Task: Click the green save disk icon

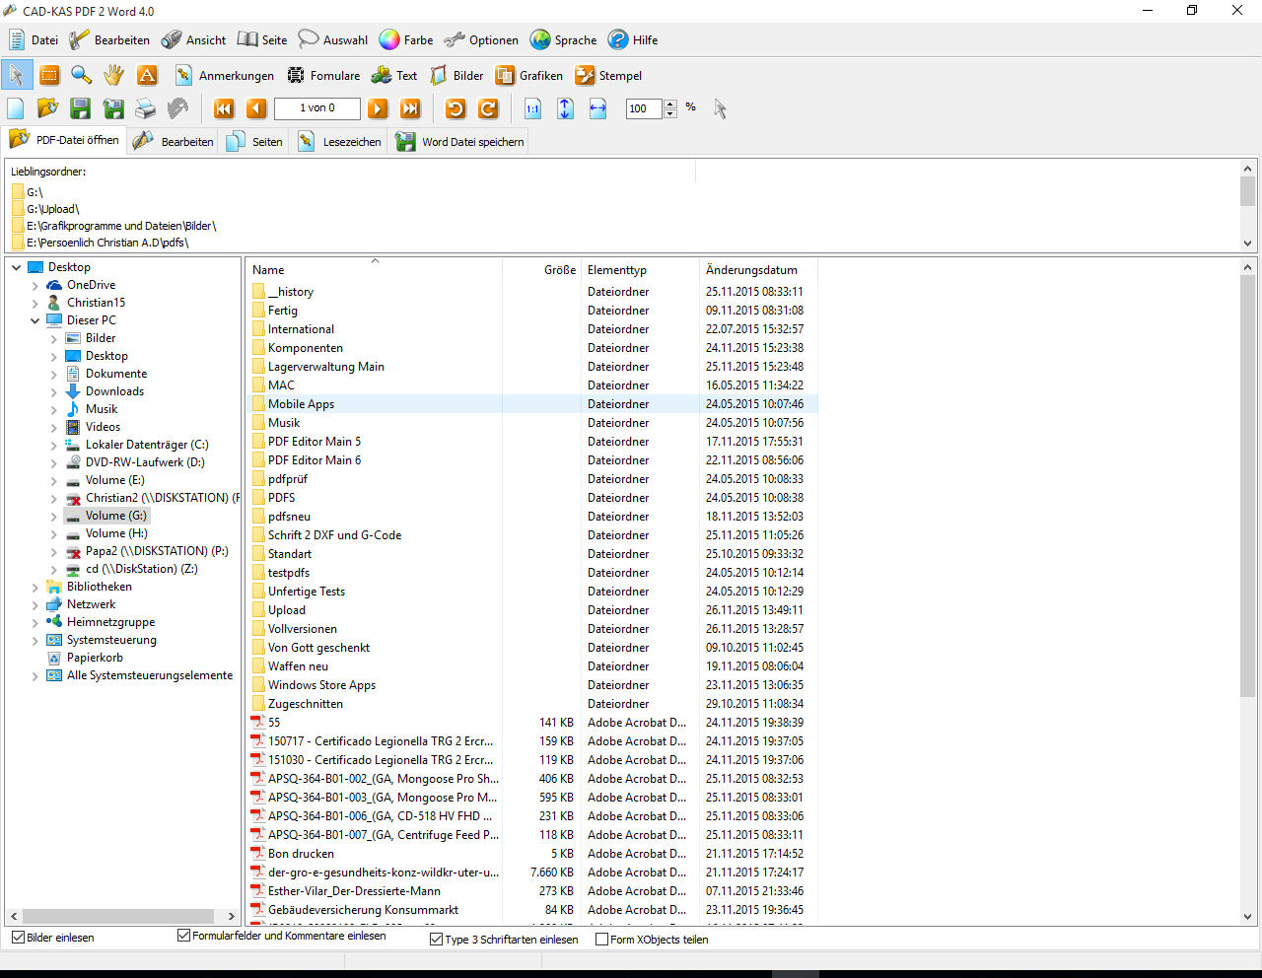Action: tap(81, 108)
